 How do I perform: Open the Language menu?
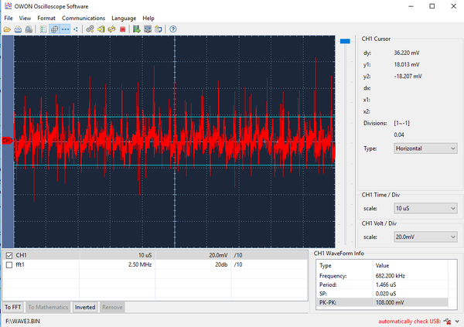[x=124, y=18]
